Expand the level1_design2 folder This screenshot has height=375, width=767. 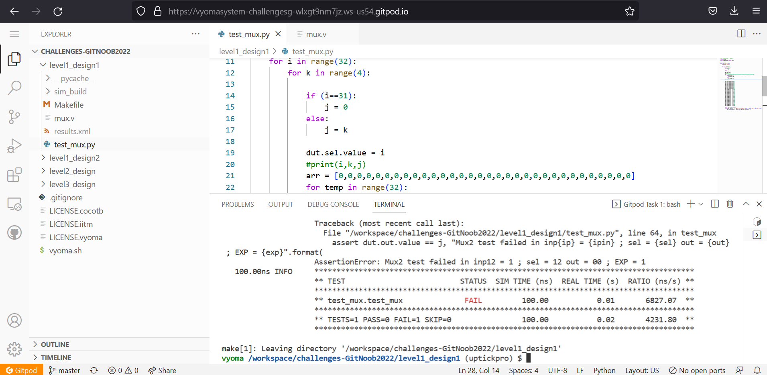point(74,158)
